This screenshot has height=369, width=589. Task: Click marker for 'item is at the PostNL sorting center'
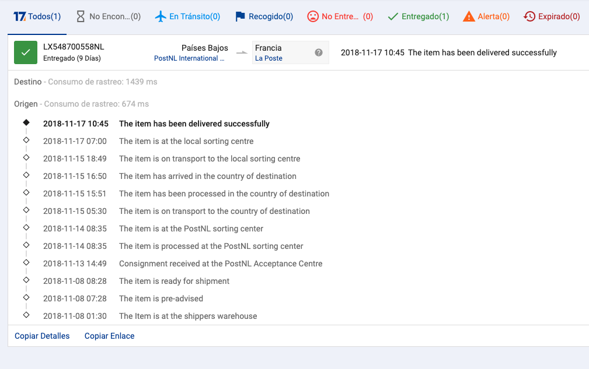(x=26, y=227)
